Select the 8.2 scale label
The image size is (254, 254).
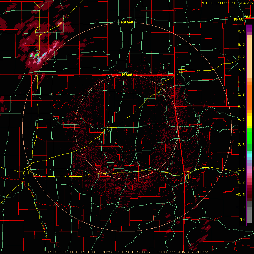tap(241, 57)
